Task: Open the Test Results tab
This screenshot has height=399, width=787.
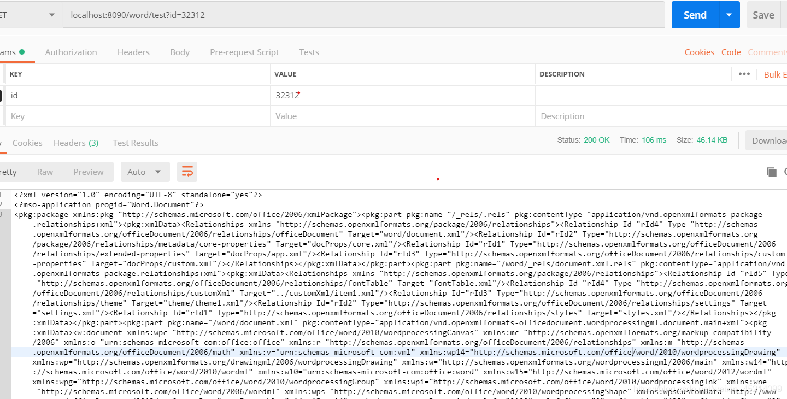Action: click(136, 143)
